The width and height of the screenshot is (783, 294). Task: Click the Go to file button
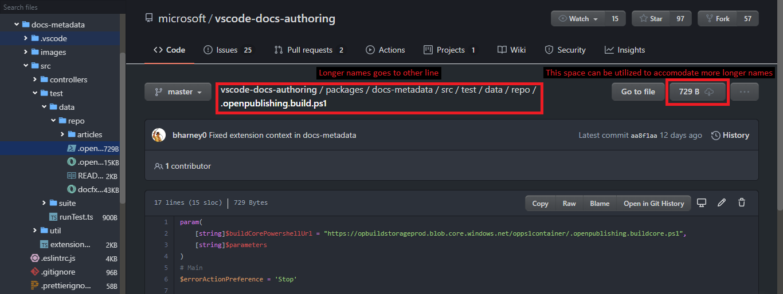pyautogui.click(x=638, y=92)
